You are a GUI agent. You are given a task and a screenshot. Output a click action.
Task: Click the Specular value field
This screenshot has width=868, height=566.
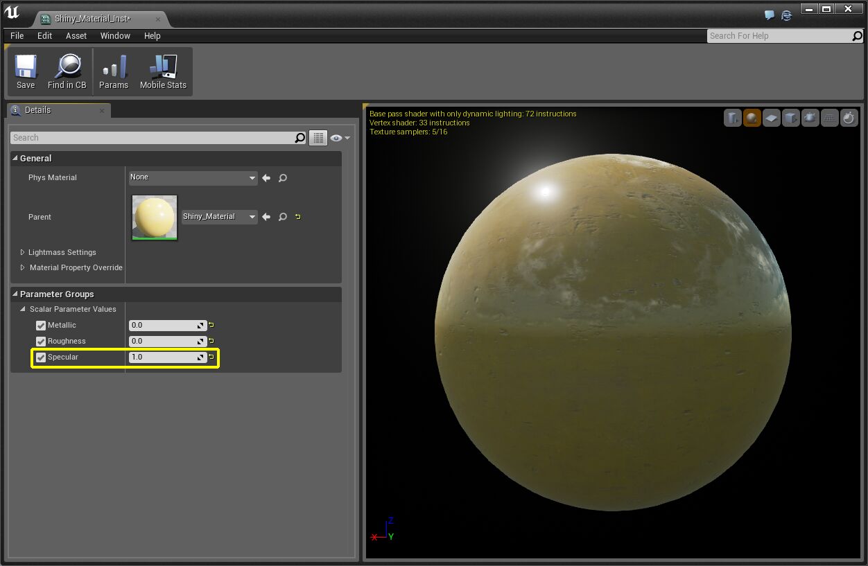coord(163,357)
